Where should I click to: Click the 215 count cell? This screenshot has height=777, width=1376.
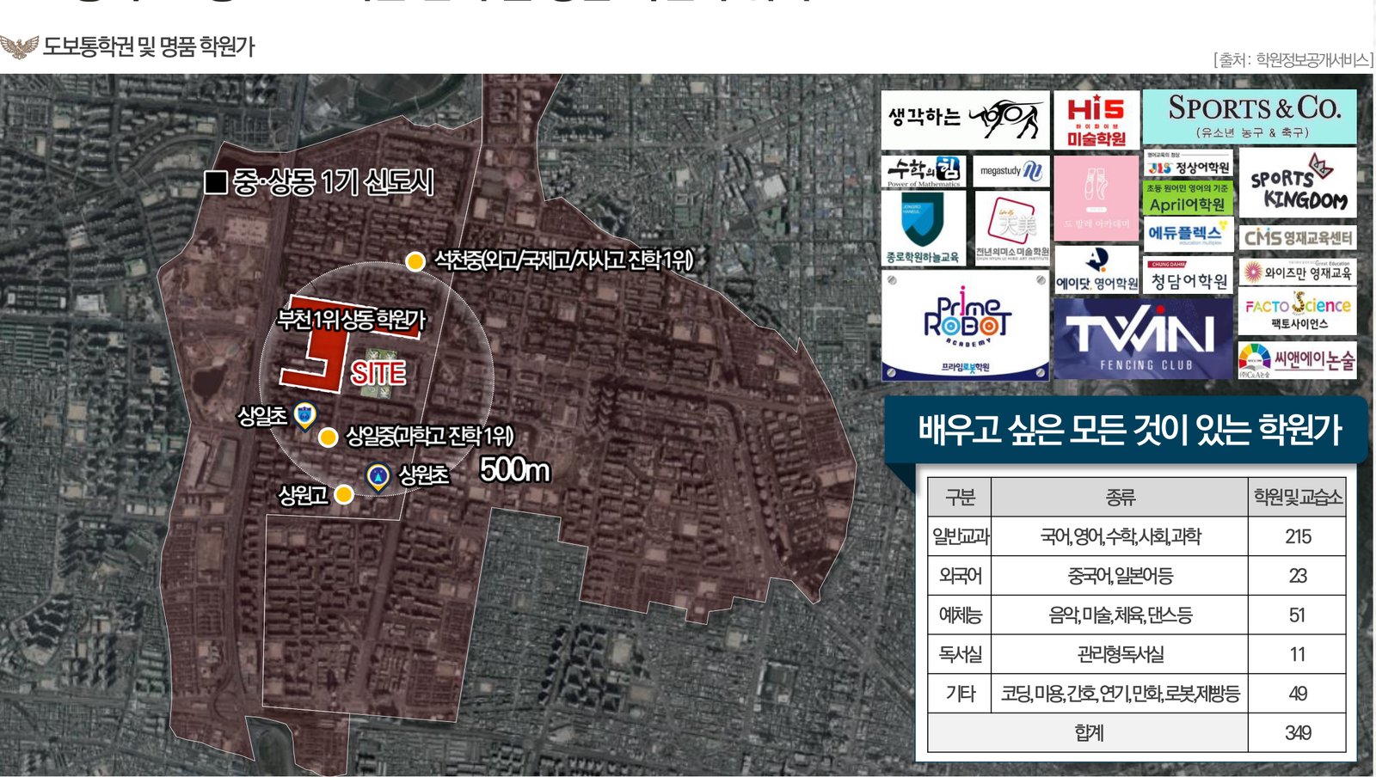tap(1298, 536)
